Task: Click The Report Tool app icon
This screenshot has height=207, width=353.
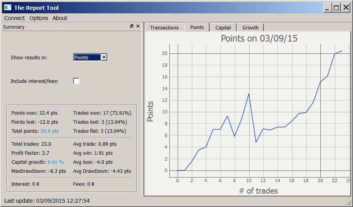Action: point(7,7)
